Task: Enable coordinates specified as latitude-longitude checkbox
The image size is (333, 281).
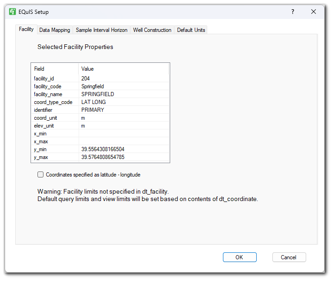Action: [40, 174]
